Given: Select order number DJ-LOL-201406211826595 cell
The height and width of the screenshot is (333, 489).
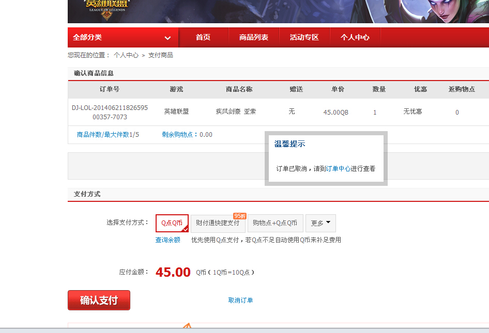Looking at the screenshot, I should tap(110, 112).
